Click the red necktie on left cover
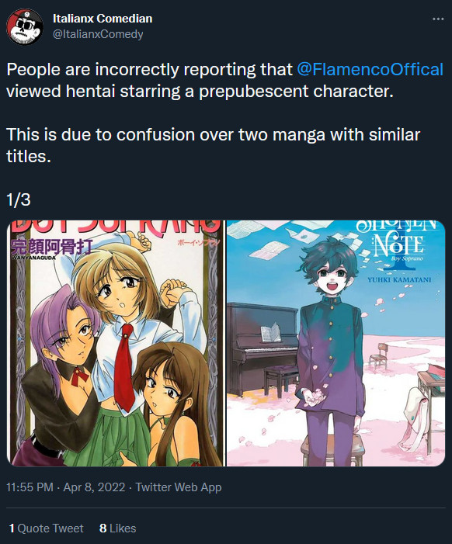The height and width of the screenshot is (544, 452). 124,368
